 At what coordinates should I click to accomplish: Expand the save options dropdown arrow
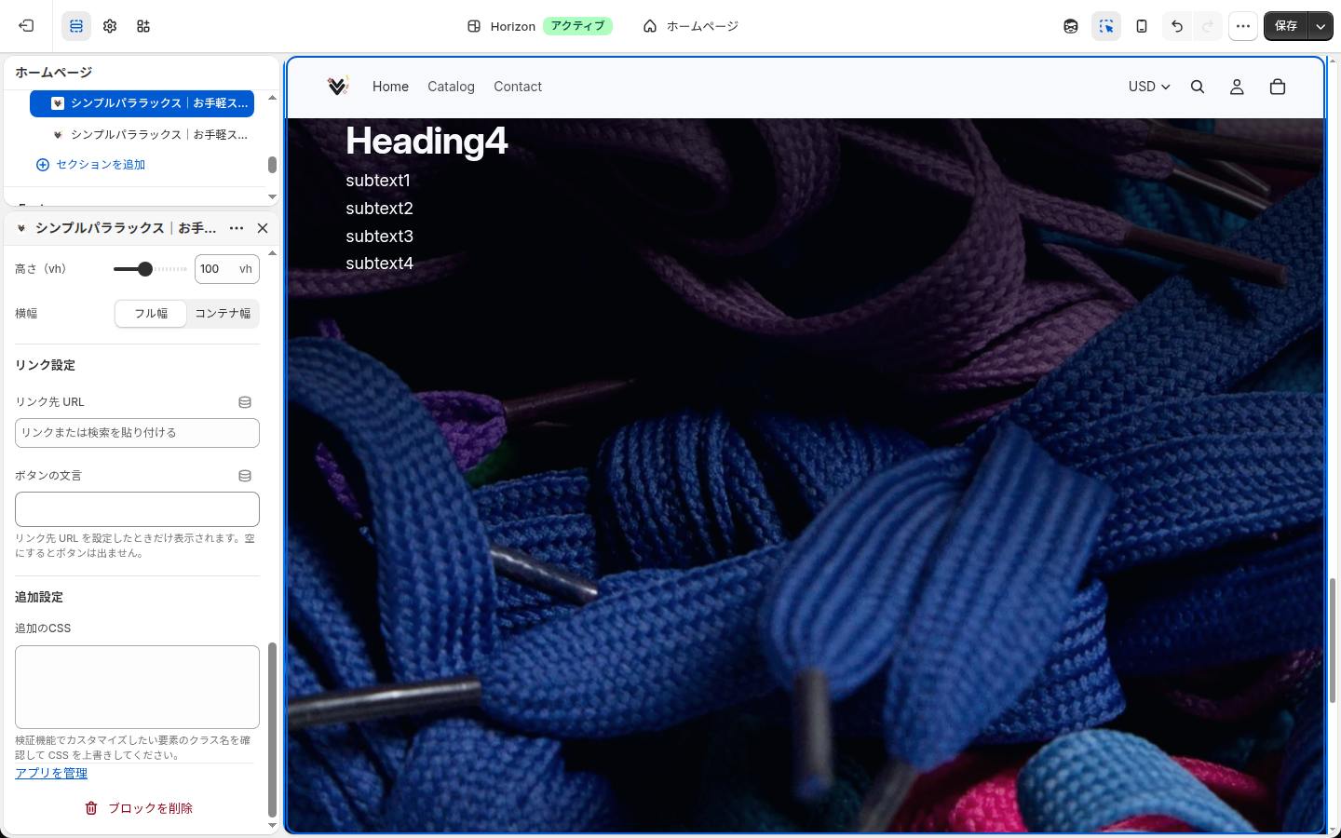[1321, 26]
